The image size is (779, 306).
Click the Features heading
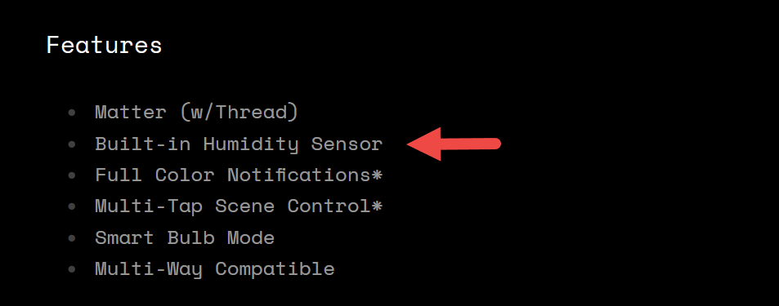coord(105,45)
